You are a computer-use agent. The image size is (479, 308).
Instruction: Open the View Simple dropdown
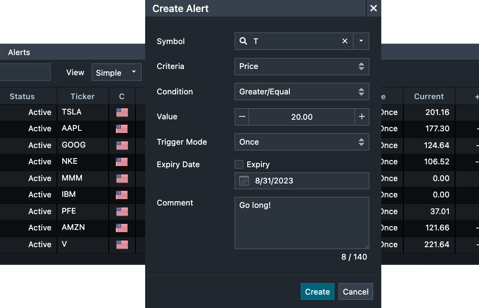point(116,73)
